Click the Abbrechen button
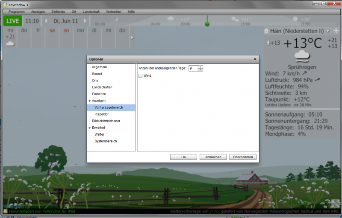This screenshot has height=218, width=342. click(213, 157)
